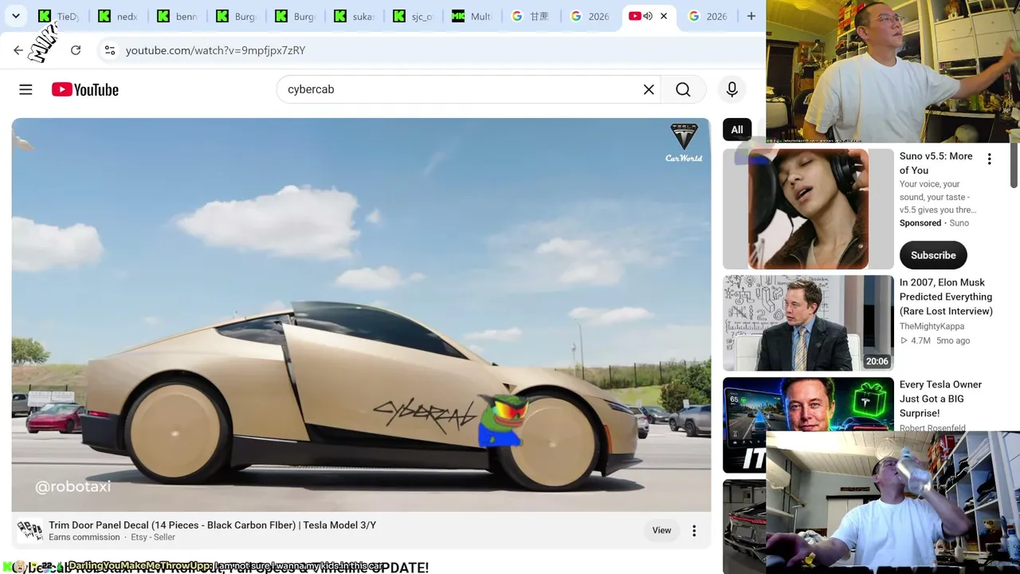
Task: Close the active YouTube tab
Action: [x=664, y=16]
